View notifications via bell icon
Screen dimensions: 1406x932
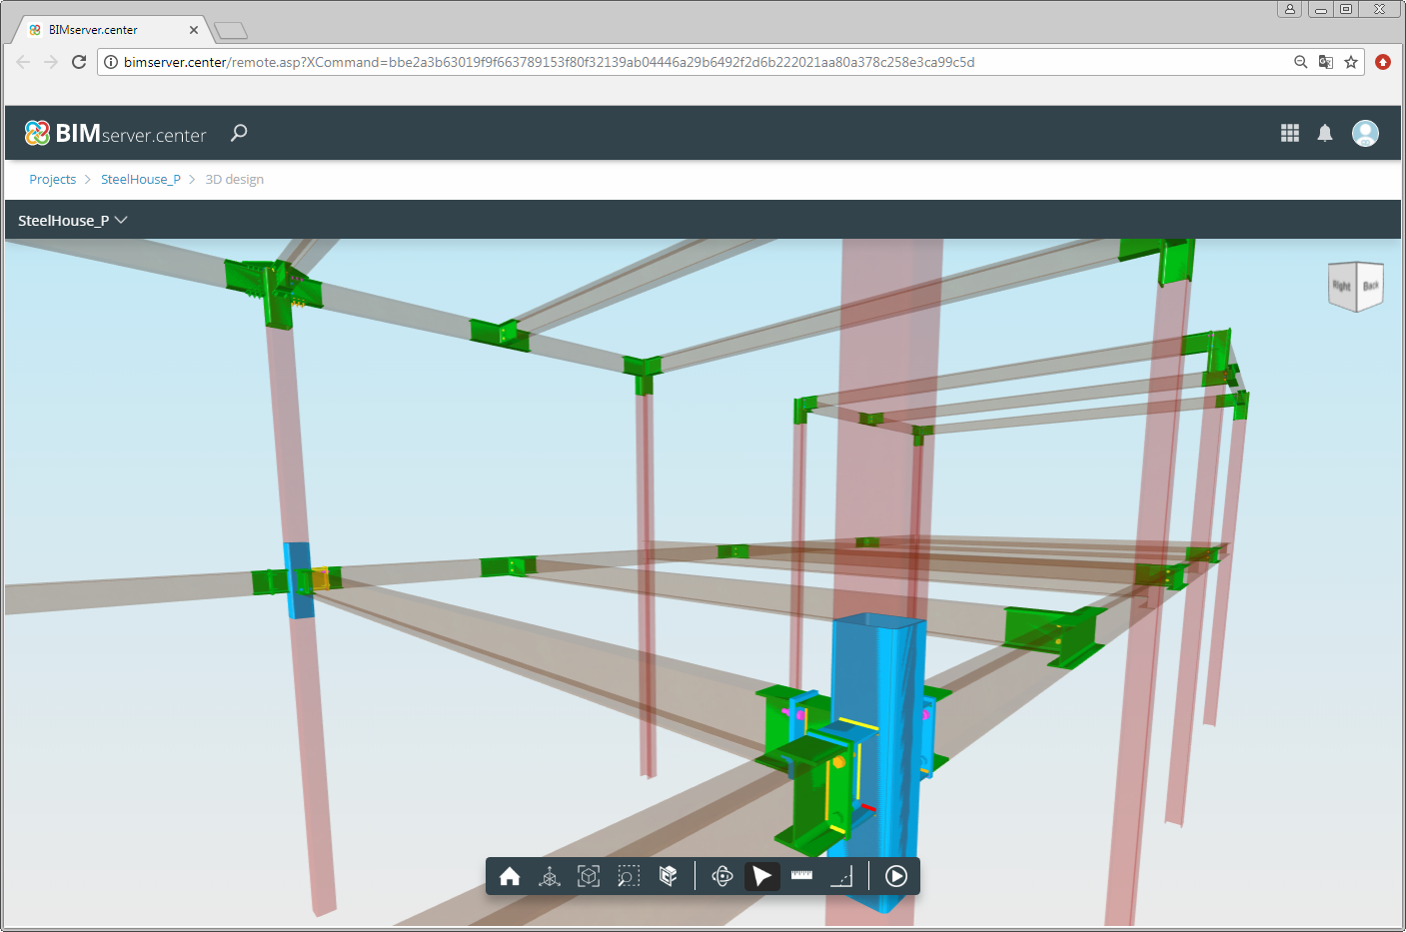[x=1325, y=133]
